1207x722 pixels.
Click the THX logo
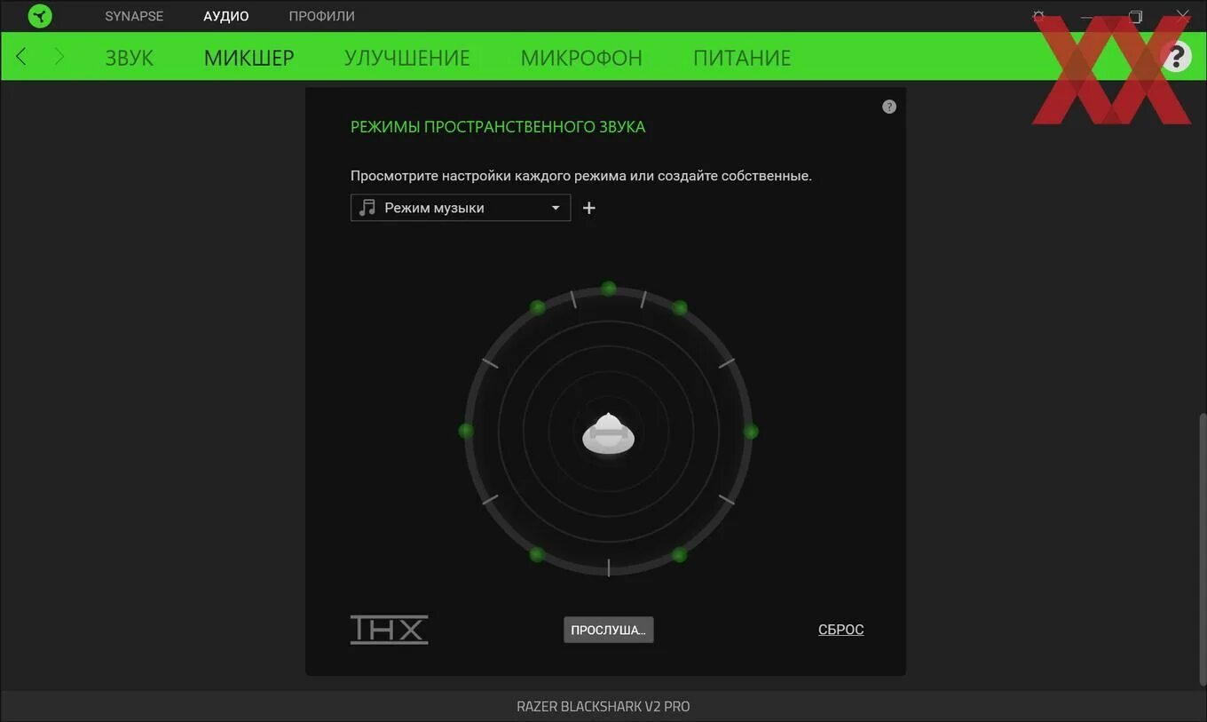389,629
